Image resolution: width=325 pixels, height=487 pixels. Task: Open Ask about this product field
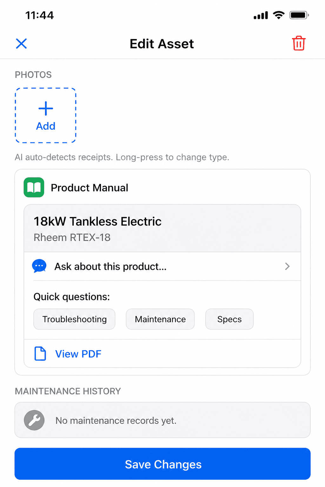[x=162, y=266]
